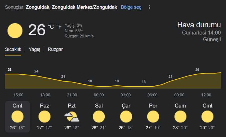Switch to the Yağış tab
The image size is (226, 137).
[x=35, y=49]
